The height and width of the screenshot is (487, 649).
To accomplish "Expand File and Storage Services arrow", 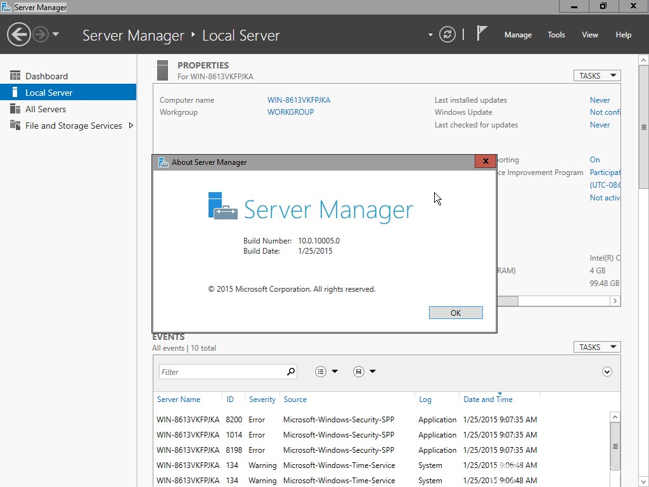I will (131, 126).
